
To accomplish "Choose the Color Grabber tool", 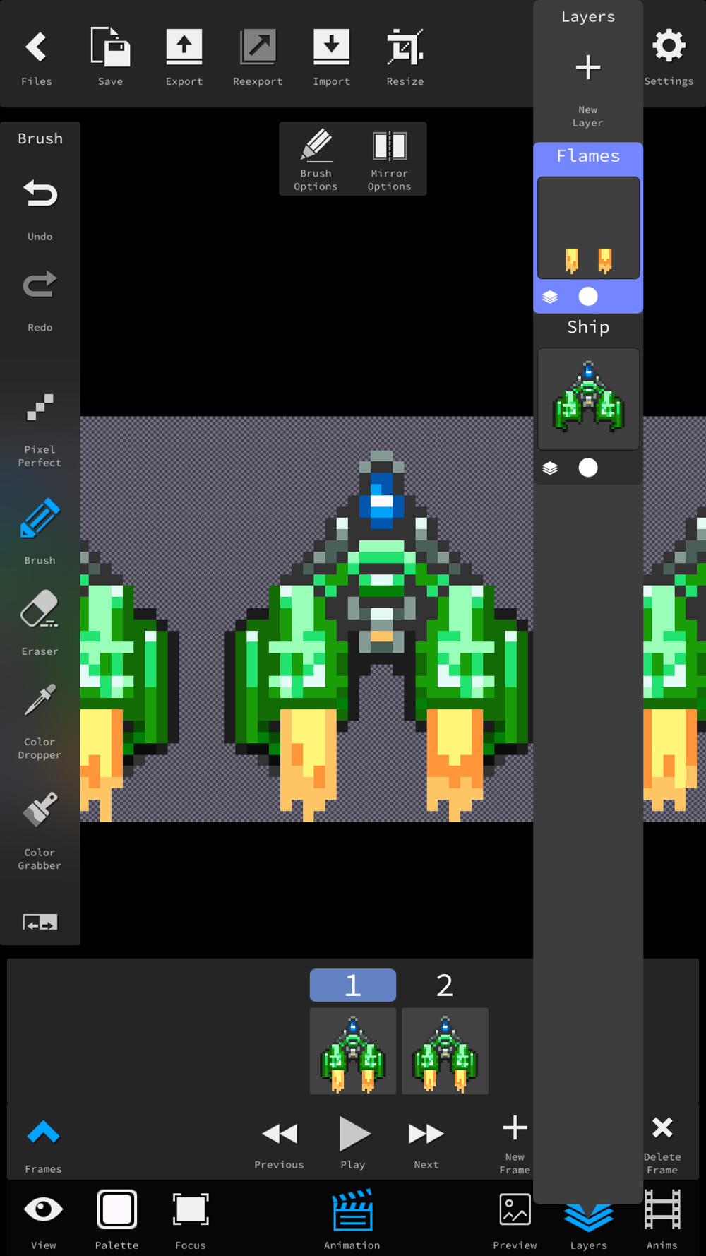I will [x=40, y=831].
